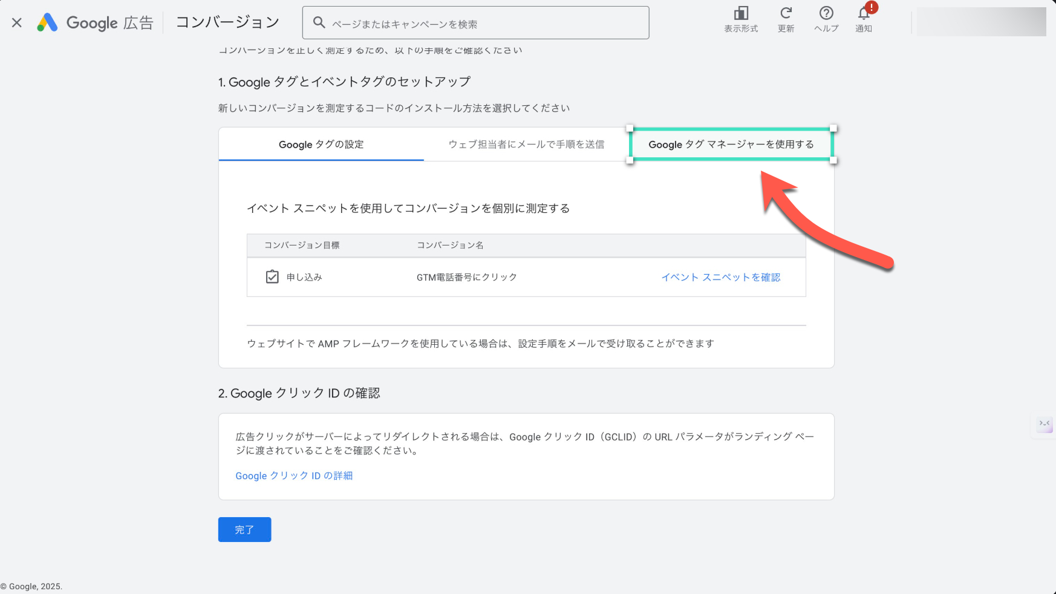
Task: Click the red notification alert badge
Action: pos(871,8)
